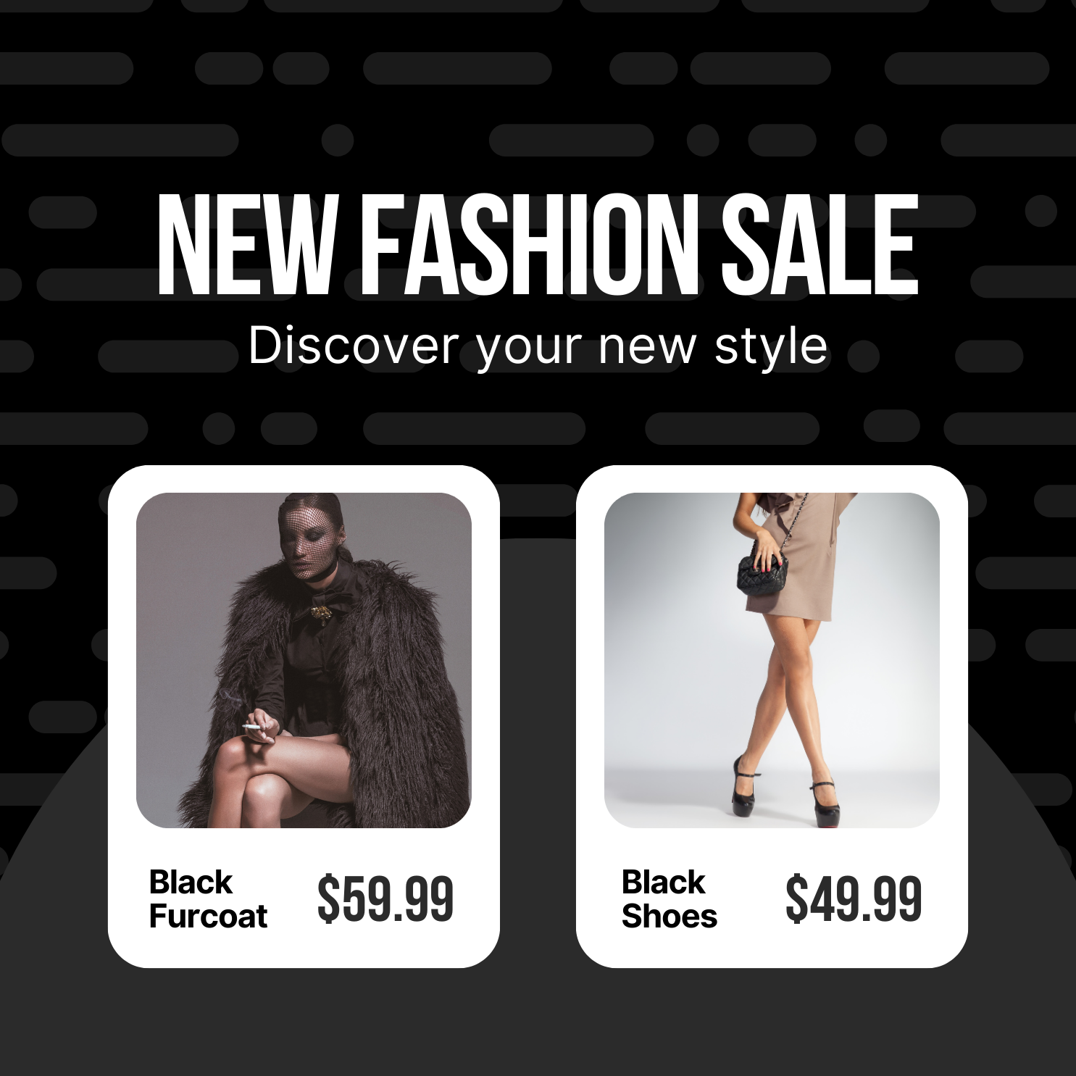
Task: Select the word SALE in the headline
Action: pyautogui.click(x=820, y=245)
